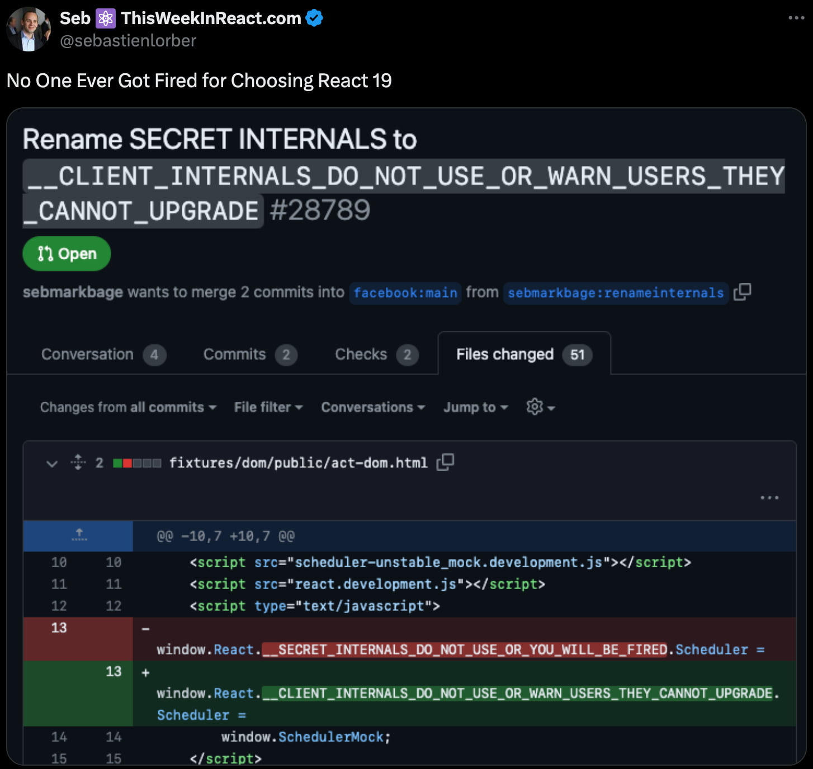Screen dimensions: 813x769
Task: Open diff settings gear dropdown
Action: point(541,407)
